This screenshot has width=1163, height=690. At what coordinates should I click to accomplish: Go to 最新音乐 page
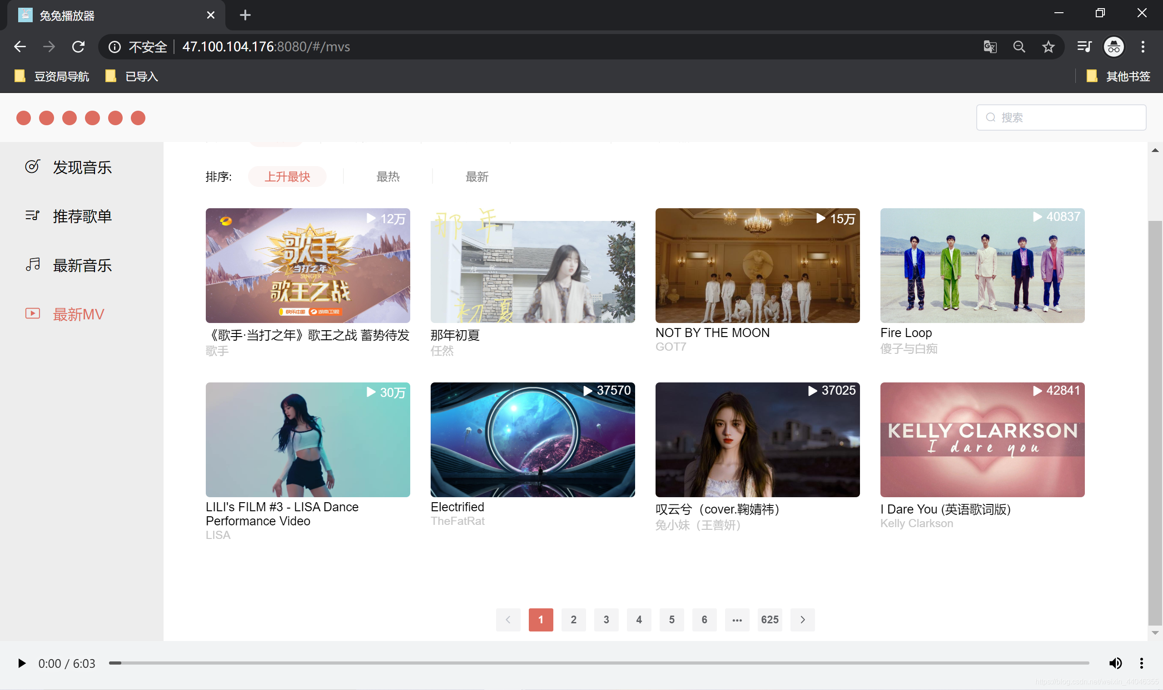82,265
